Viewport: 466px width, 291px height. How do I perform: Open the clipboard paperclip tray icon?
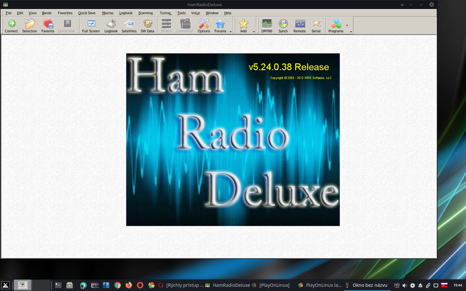[x=428, y=285]
